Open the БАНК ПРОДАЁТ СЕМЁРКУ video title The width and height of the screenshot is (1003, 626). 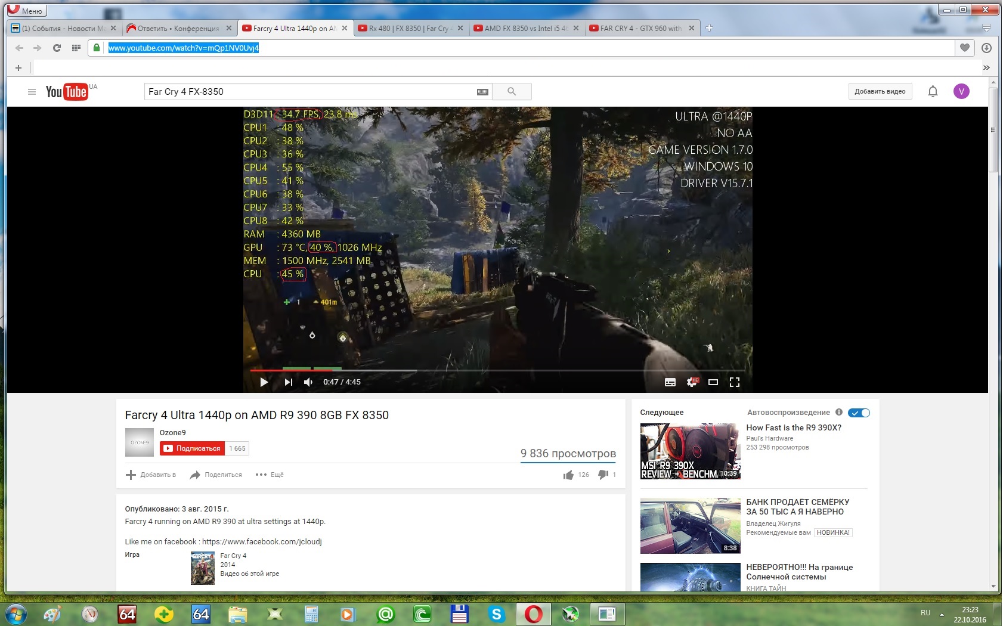[798, 507]
